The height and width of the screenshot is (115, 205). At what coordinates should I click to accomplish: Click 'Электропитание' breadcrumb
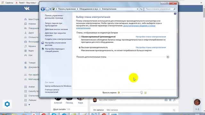point(109,9)
